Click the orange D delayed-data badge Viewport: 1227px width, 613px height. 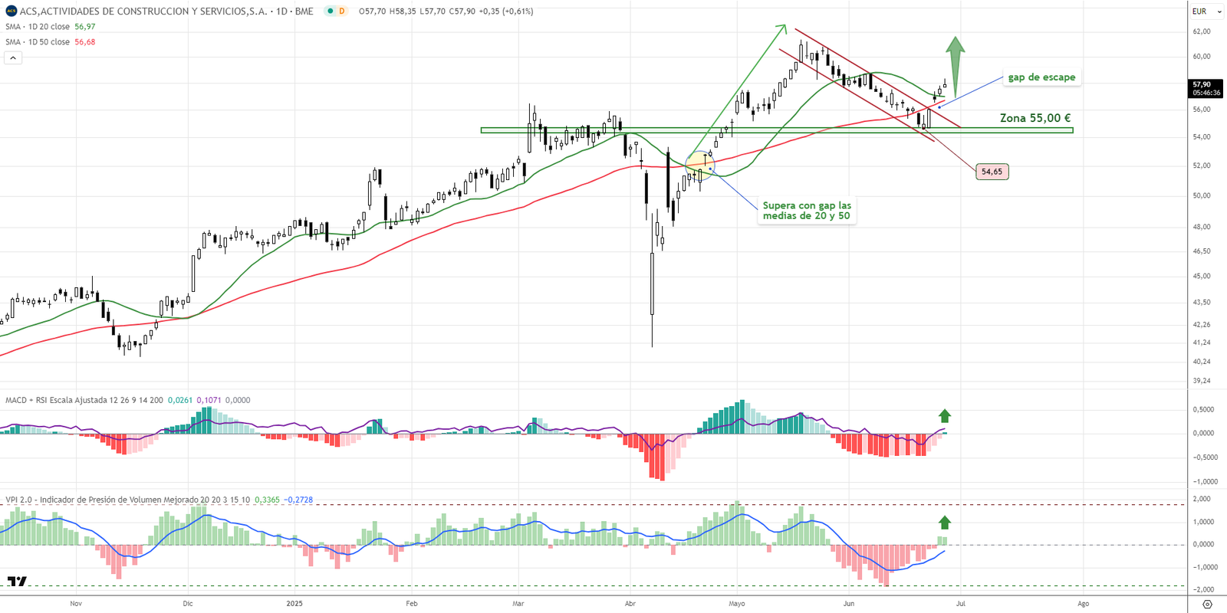click(341, 11)
